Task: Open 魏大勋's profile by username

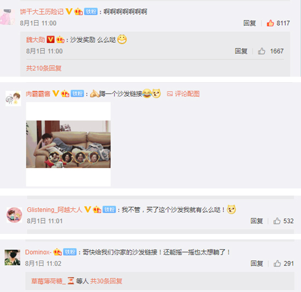Action: tap(36, 40)
